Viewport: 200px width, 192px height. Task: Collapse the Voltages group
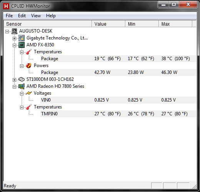(22, 94)
